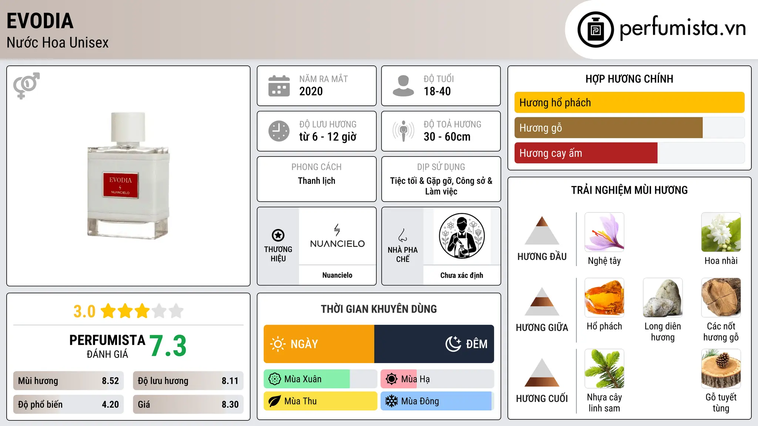Click the Nuancielo brand logo
Image resolution: width=758 pixels, height=426 pixels.
pyautogui.click(x=337, y=236)
